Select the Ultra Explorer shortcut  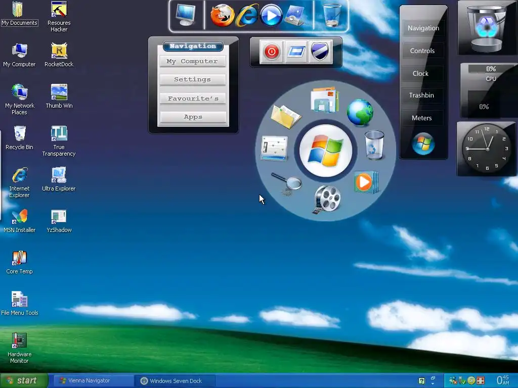[59, 179]
